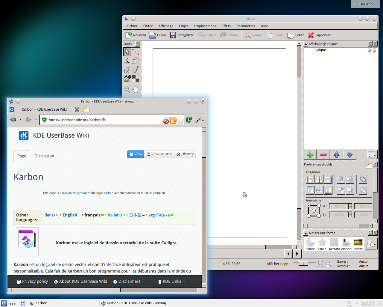Click Nouveau in Karbon toolbar
Image resolution: width=383 pixels, height=307 pixels.
click(136, 35)
